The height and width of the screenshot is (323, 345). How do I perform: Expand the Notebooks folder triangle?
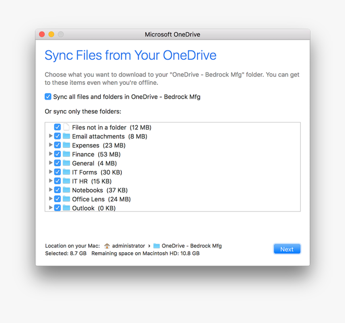tap(51, 190)
